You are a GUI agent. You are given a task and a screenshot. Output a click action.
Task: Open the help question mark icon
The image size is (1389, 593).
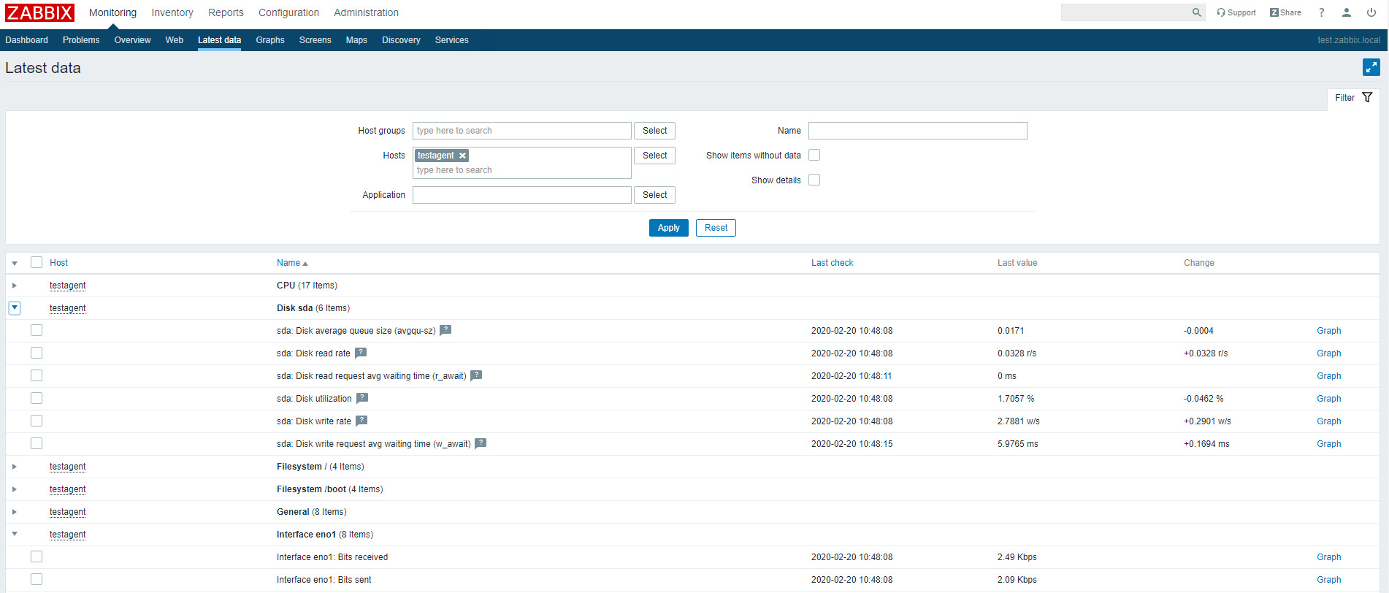coord(1321,12)
